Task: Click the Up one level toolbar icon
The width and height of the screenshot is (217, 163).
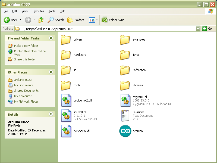Action: click(x=41, y=20)
